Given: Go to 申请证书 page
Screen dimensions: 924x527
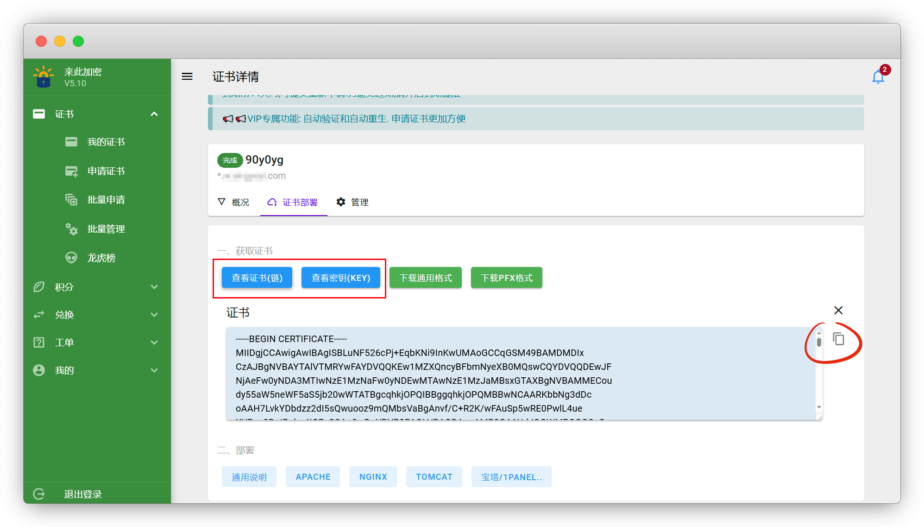Looking at the screenshot, I should click(106, 171).
